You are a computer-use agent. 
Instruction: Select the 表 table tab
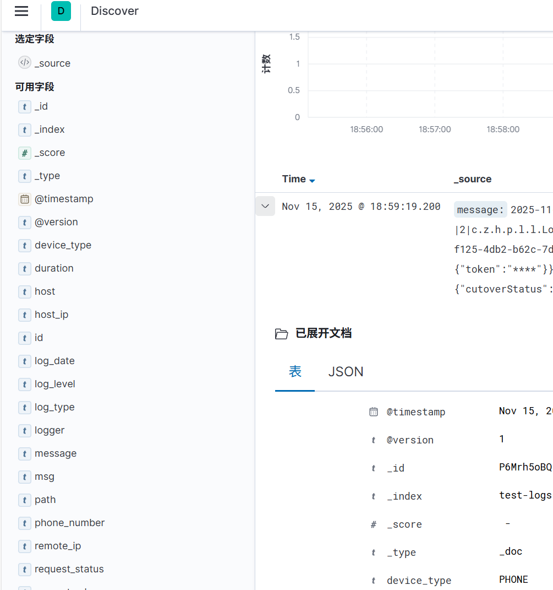(x=295, y=372)
